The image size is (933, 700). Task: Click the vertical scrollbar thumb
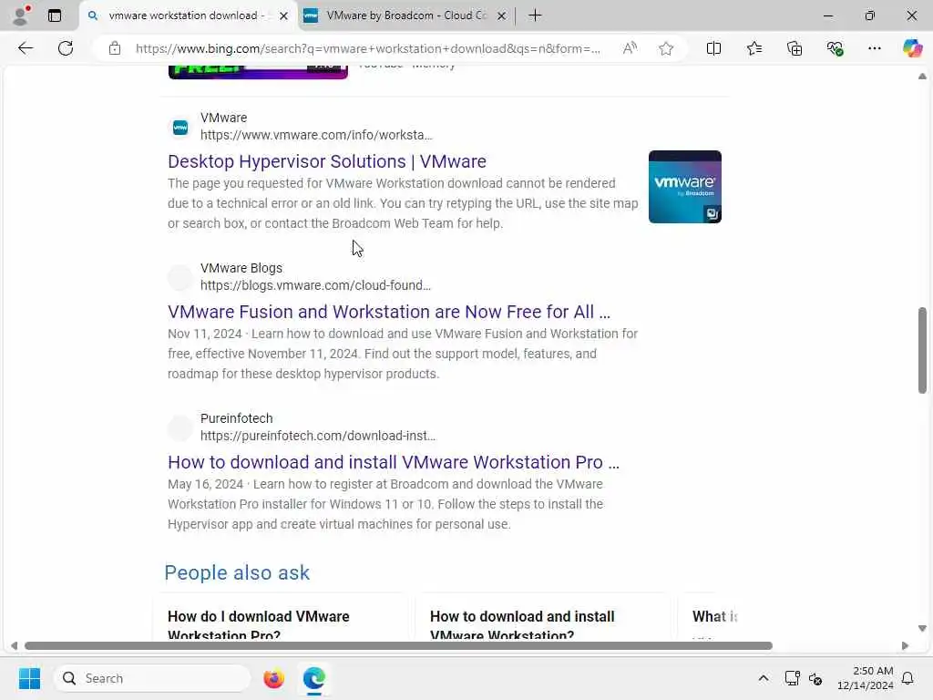[x=922, y=350]
